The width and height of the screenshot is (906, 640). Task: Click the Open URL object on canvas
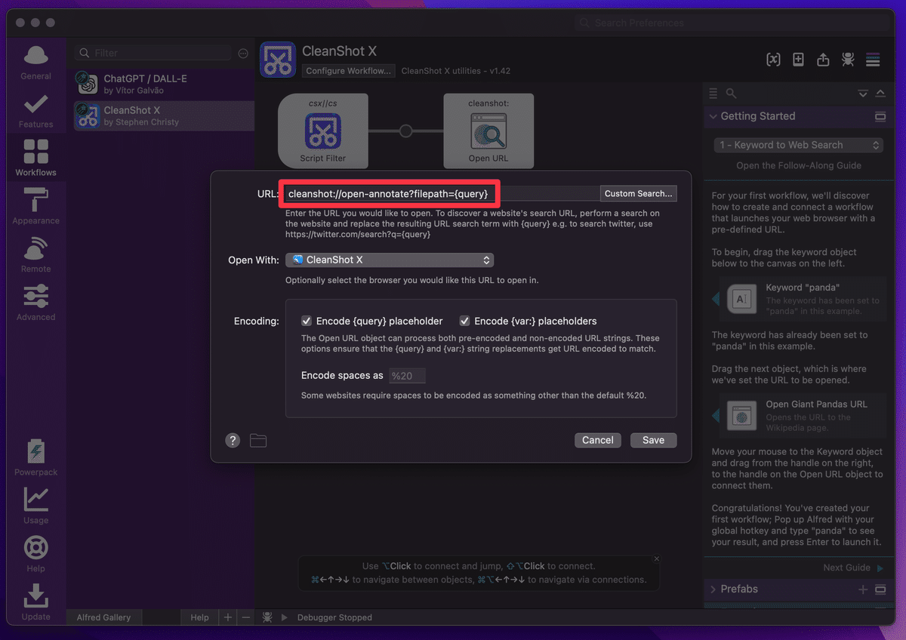(488, 131)
